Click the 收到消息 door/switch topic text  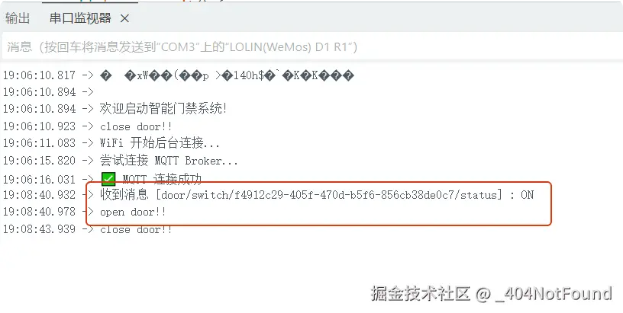coord(301,194)
